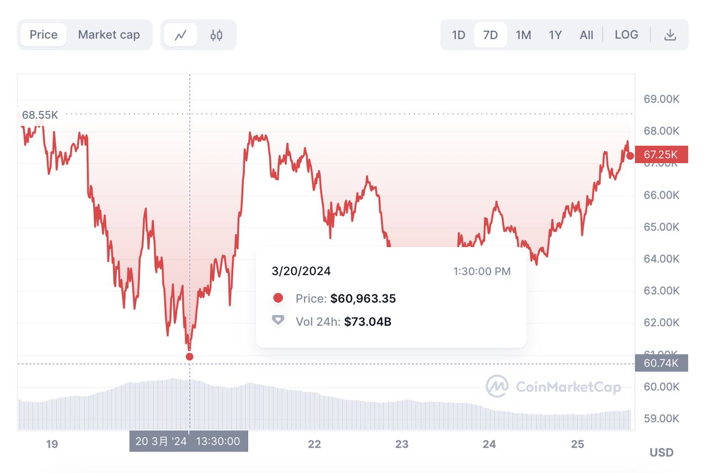Click the volume icon in tooltip
Image resolution: width=706 pixels, height=473 pixels.
pos(278,321)
